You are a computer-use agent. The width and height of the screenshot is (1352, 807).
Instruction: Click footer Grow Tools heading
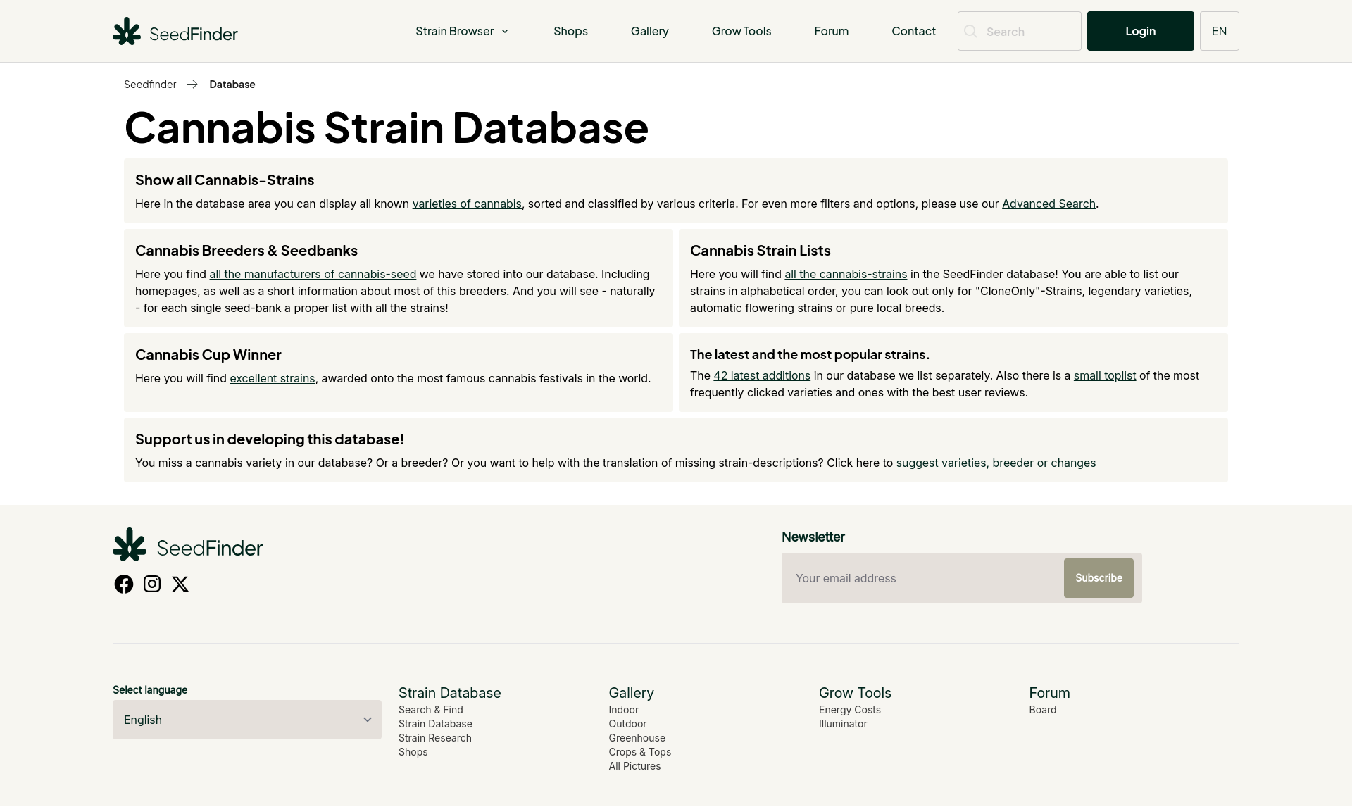click(x=855, y=693)
